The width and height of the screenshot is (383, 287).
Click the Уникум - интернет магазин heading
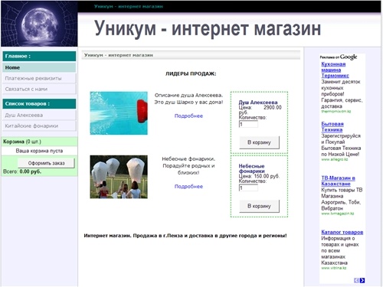[x=208, y=28]
